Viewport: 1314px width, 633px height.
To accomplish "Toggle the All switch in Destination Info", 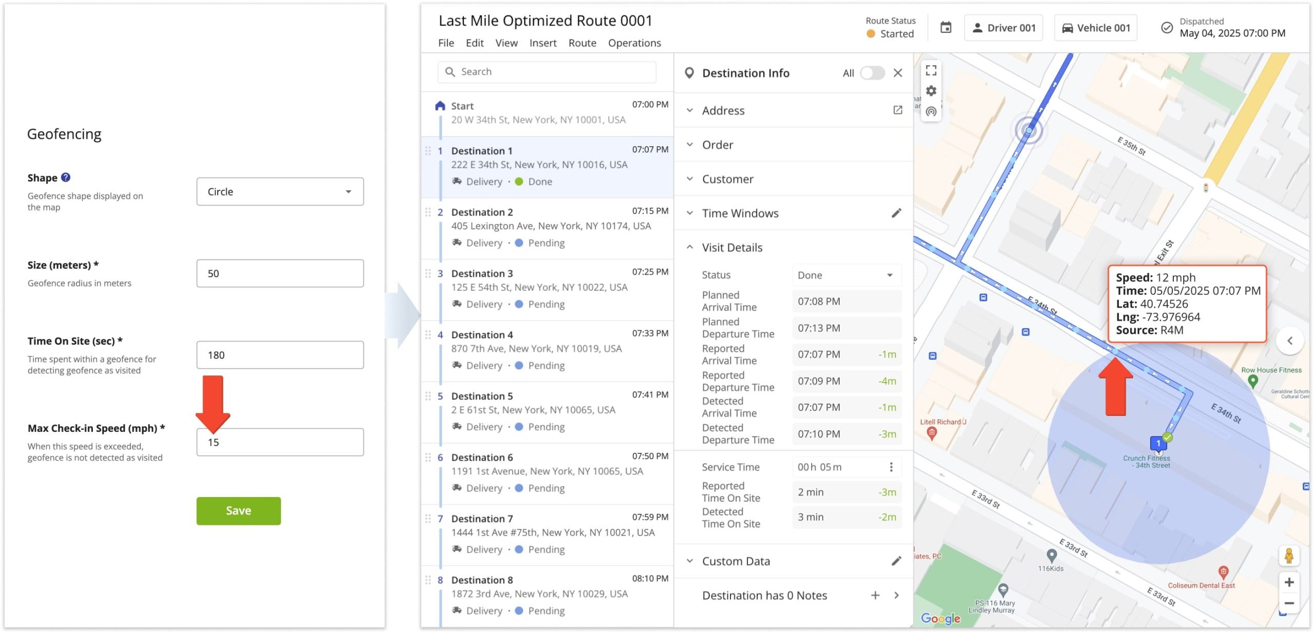I will [x=872, y=73].
